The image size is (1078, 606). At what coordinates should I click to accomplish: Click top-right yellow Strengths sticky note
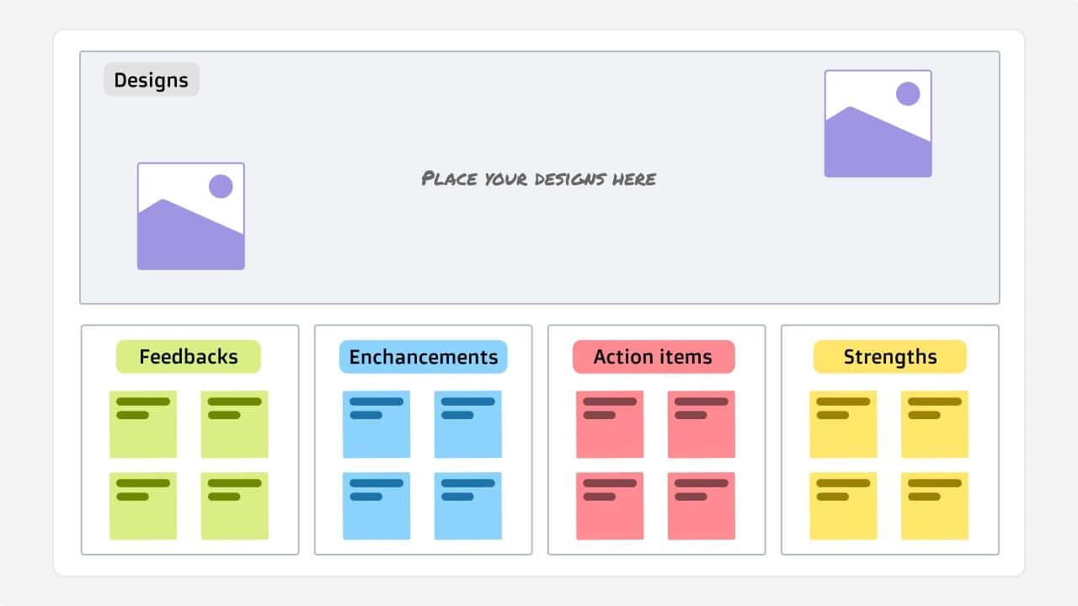pos(935,424)
